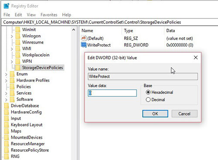Select the Keyboard Layout key label
Screen dimensions: 218x160
pyautogui.click(x=27, y=125)
